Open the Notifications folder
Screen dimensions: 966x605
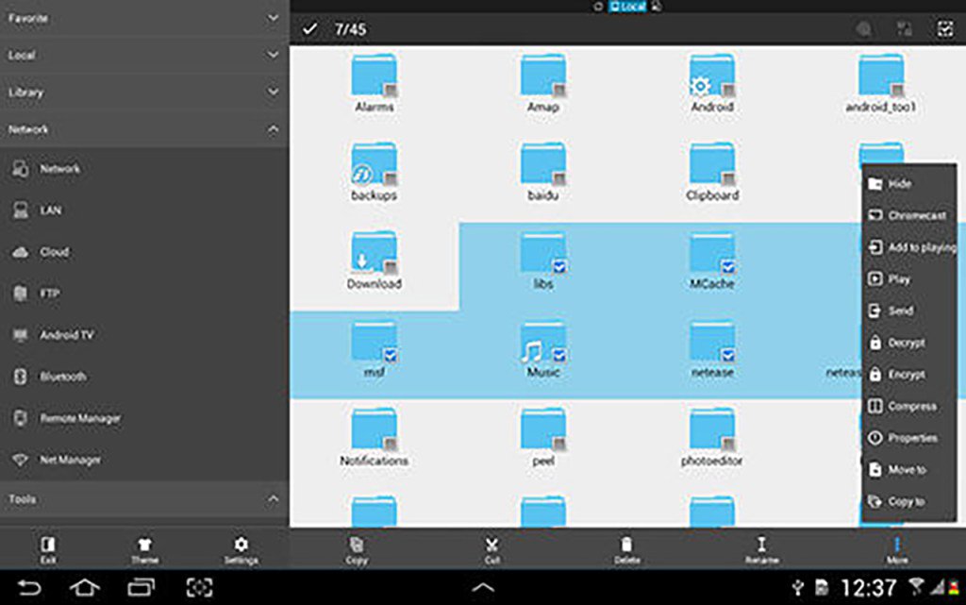tap(374, 437)
